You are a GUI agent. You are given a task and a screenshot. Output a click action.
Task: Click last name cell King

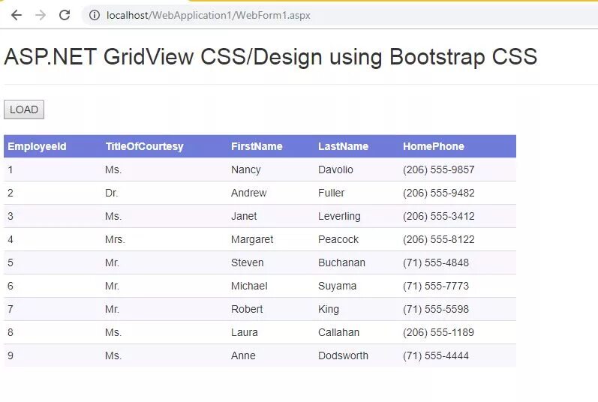(329, 309)
